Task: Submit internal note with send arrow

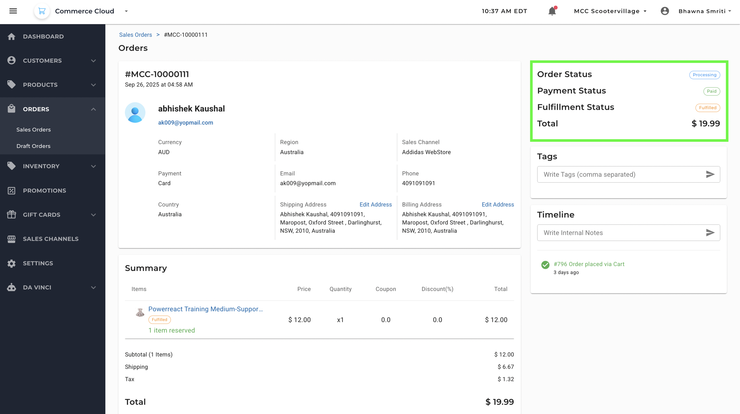Action: pos(710,233)
